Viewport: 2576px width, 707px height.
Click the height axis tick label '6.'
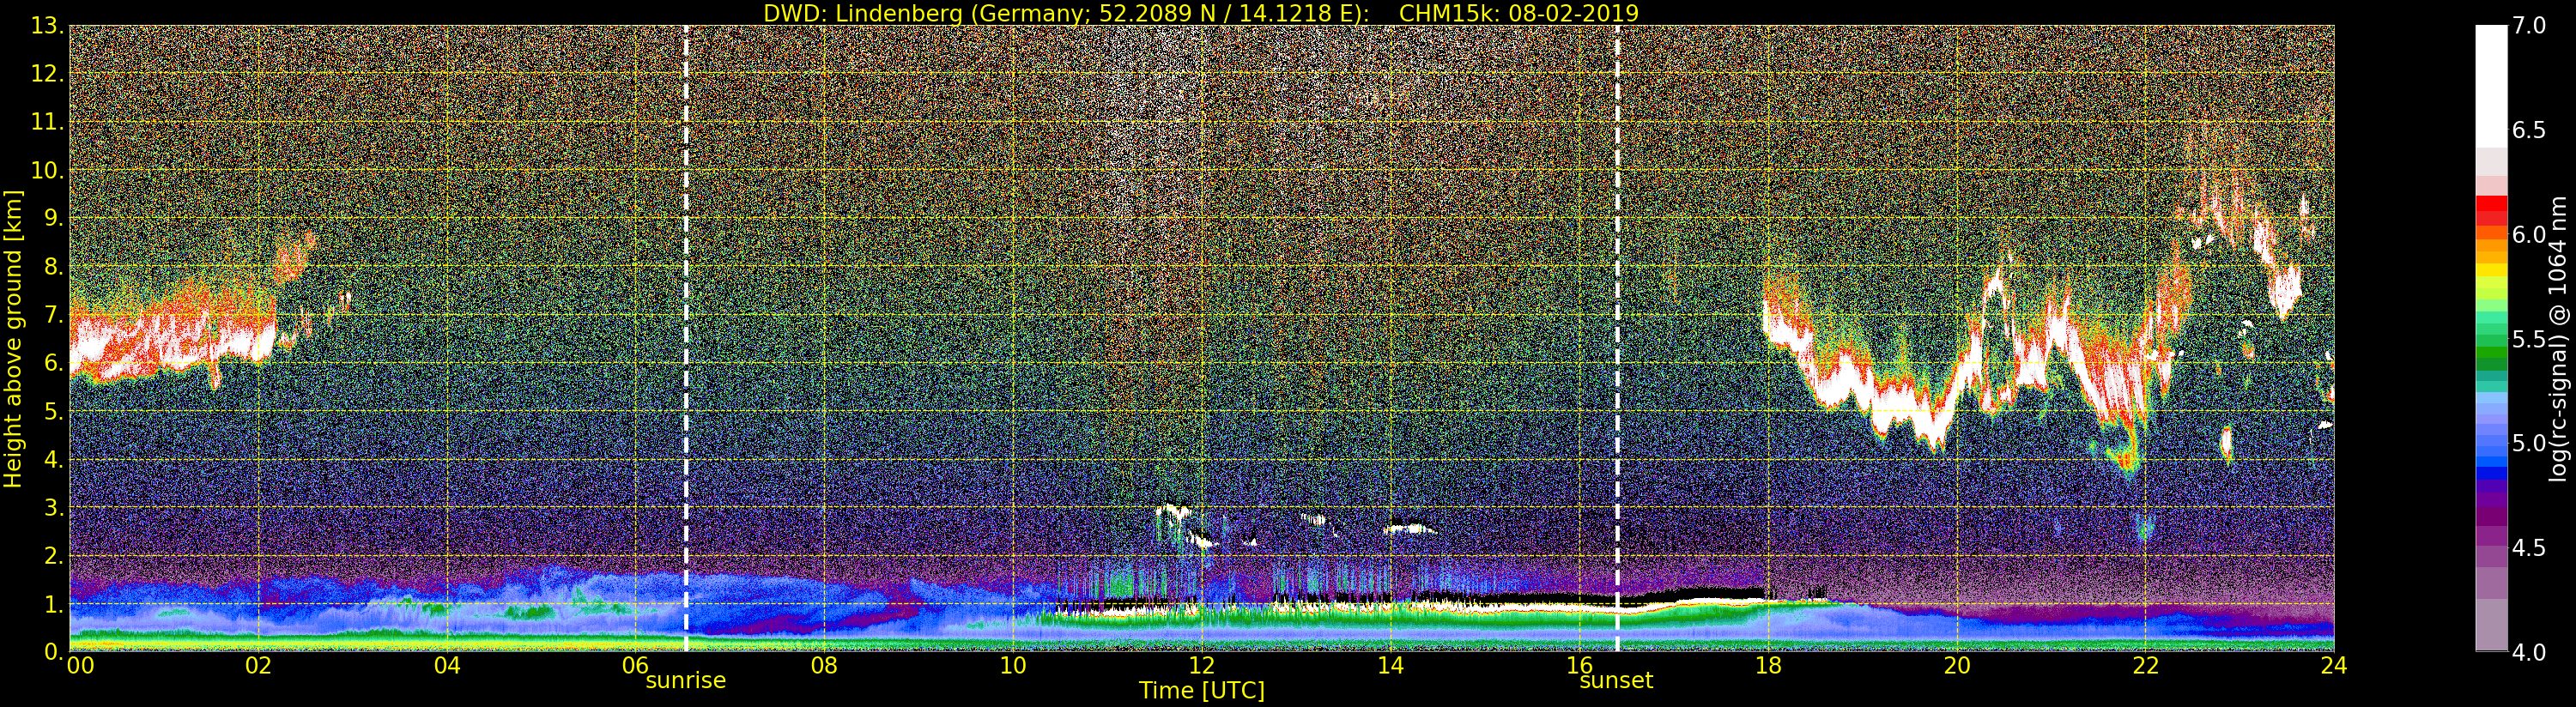(x=53, y=363)
